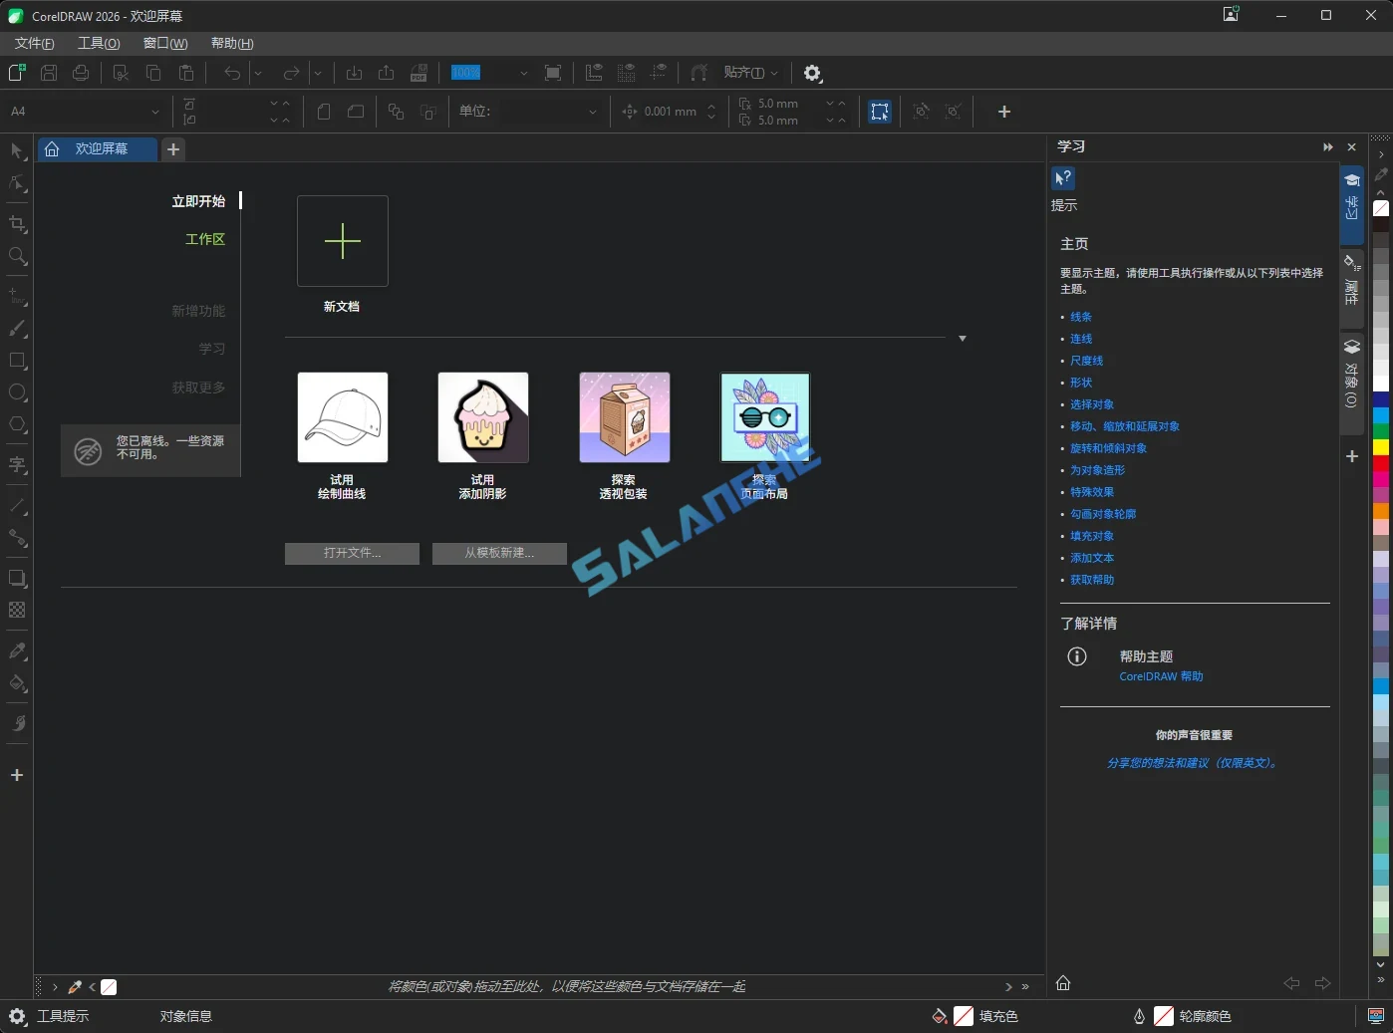Select the Pick tool in toolbox
This screenshot has height=1033, width=1393.
tap(17, 151)
